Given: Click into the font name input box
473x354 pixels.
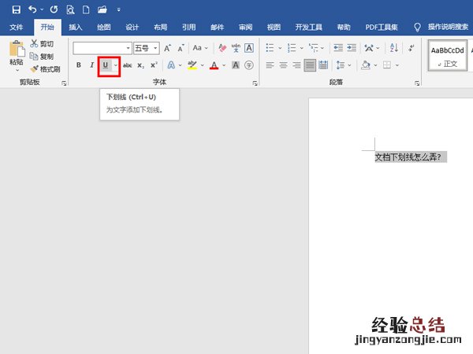Looking at the screenshot, I should pos(100,48).
